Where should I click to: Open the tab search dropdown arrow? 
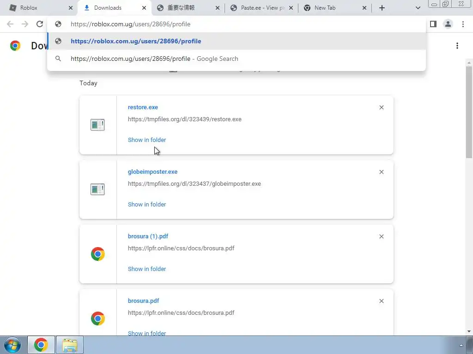click(x=418, y=8)
